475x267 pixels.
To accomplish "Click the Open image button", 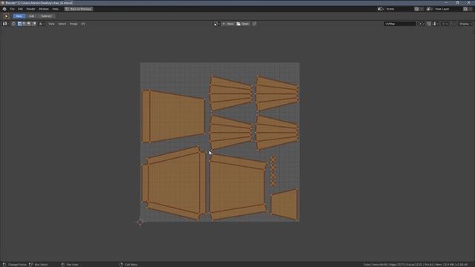I will tap(243, 24).
